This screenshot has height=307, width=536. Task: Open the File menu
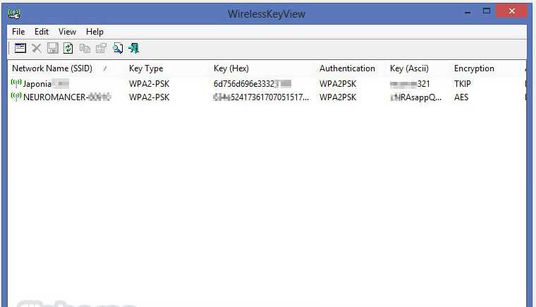coord(18,32)
